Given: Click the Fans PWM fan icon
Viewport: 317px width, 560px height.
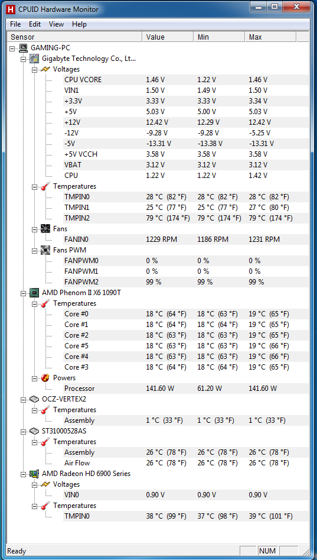Looking at the screenshot, I should [x=45, y=250].
